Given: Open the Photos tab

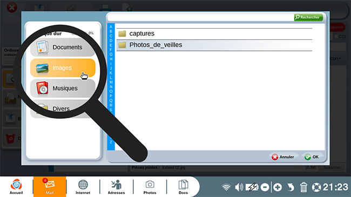Looking at the screenshot, I should (x=150, y=187).
